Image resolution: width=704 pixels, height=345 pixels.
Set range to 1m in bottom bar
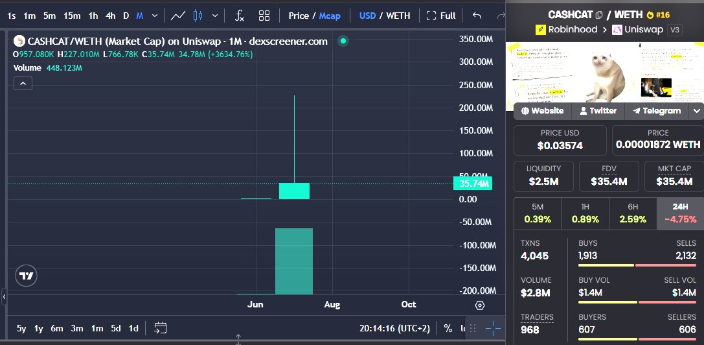pos(97,328)
